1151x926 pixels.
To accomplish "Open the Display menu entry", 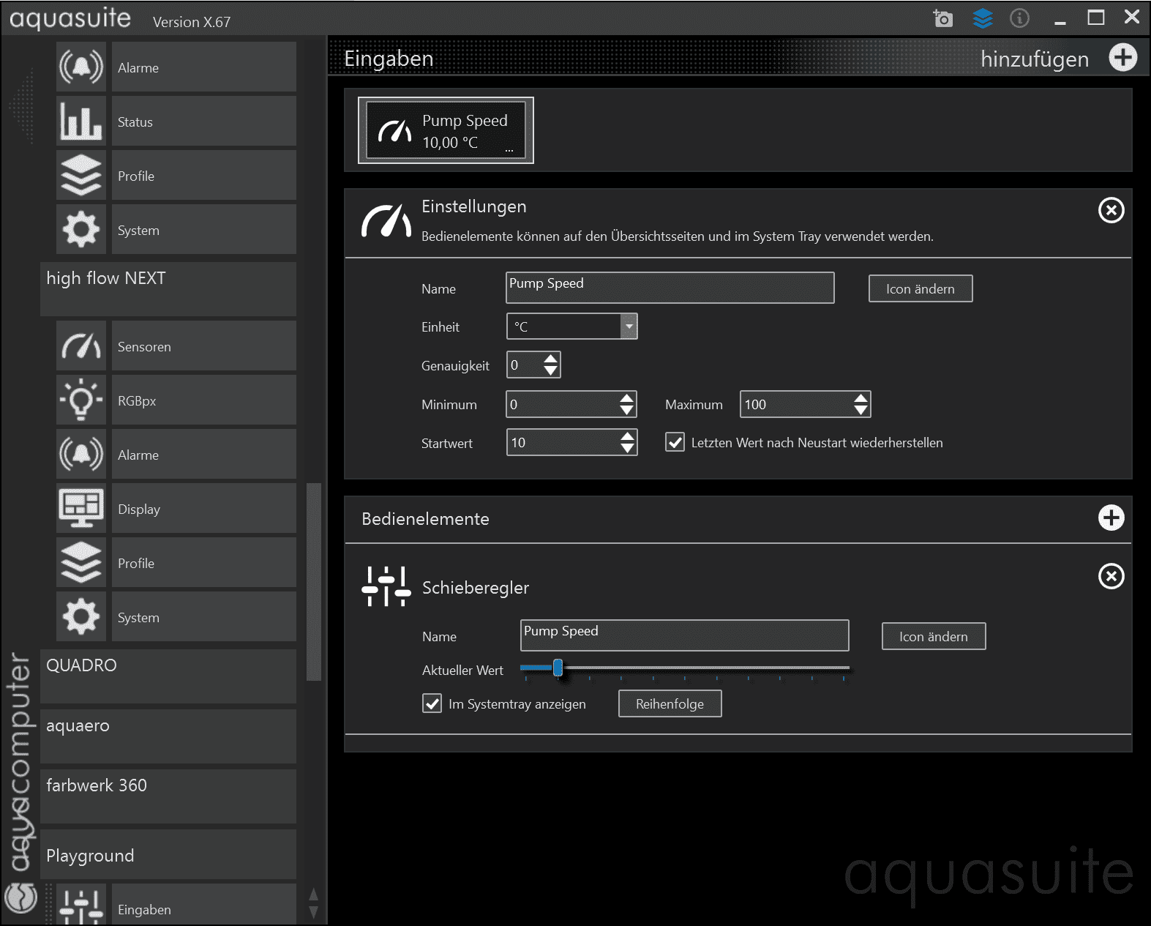I will click(204, 509).
